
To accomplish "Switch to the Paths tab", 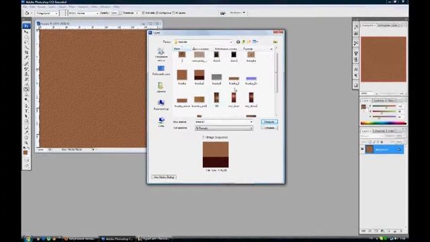I will pyautogui.click(x=391, y=131).
